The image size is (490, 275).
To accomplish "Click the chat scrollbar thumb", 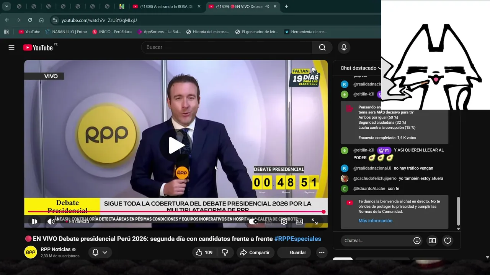I will (x=458, y=211).
